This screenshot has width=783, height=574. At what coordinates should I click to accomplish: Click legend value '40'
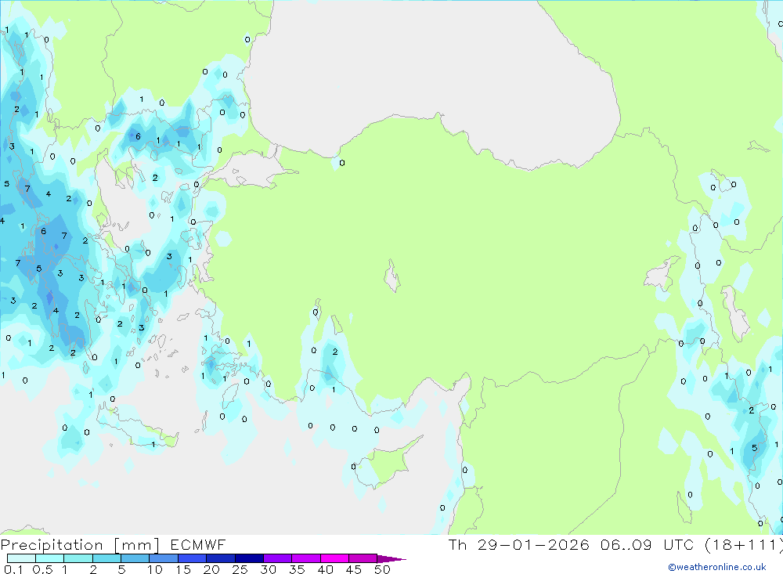[325, 569]
